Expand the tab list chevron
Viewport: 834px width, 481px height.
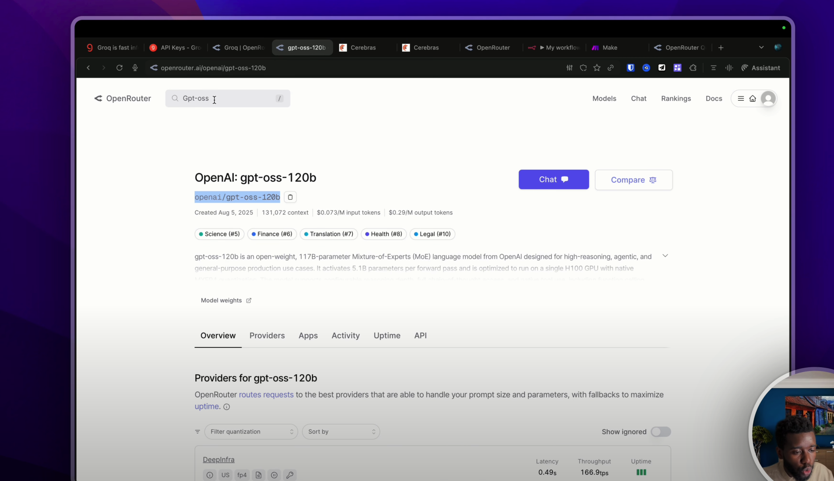tap(761, 48)
